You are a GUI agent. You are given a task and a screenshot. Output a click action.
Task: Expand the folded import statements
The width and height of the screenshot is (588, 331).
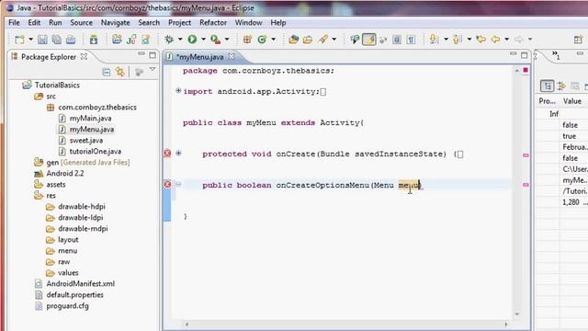[178, 90]
